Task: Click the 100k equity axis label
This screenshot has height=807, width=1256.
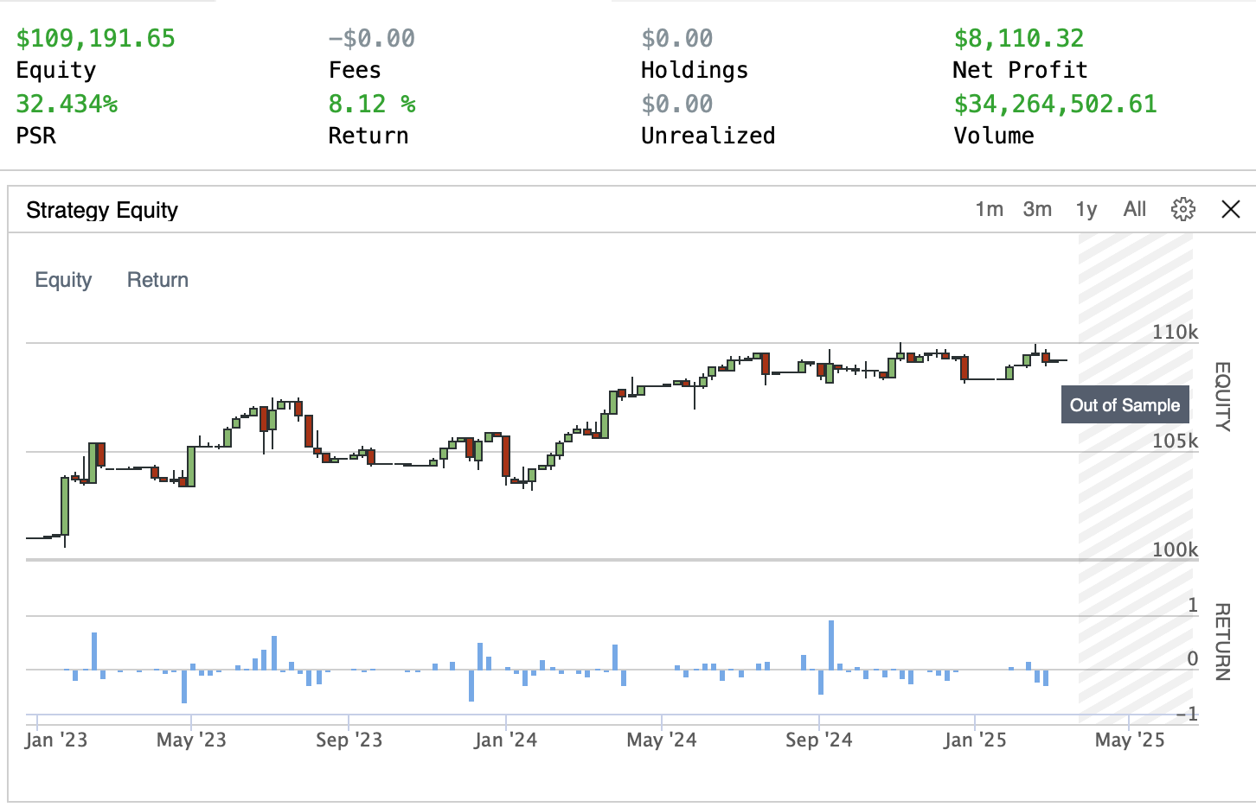Action: click(x=1175, y=550)
